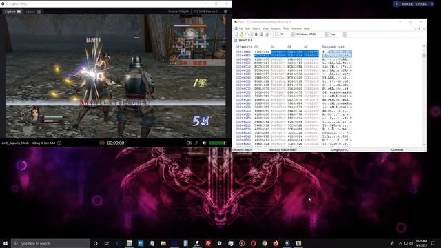
Task: Click the Save icon in HxD toolbar
Action: 249,34
